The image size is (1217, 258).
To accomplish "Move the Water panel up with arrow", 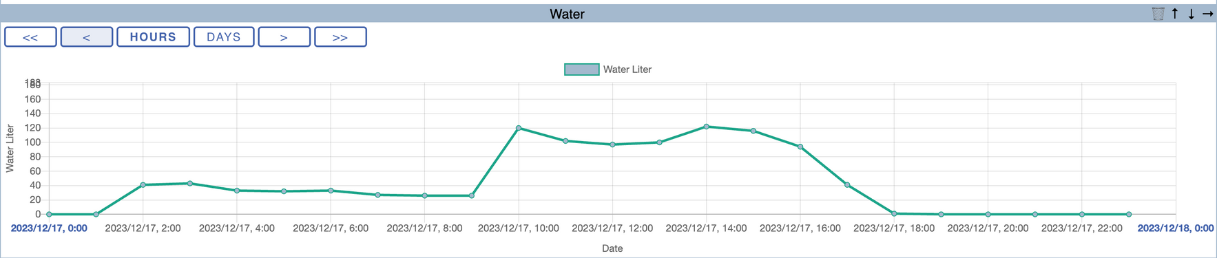I will click(1175, 14).
